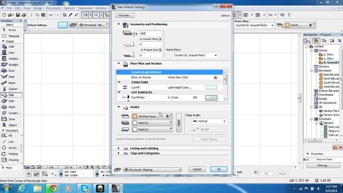This screenshot has width=343, height=193.
Task: Confirm slab settings with OK
Action: click(219, 169)
